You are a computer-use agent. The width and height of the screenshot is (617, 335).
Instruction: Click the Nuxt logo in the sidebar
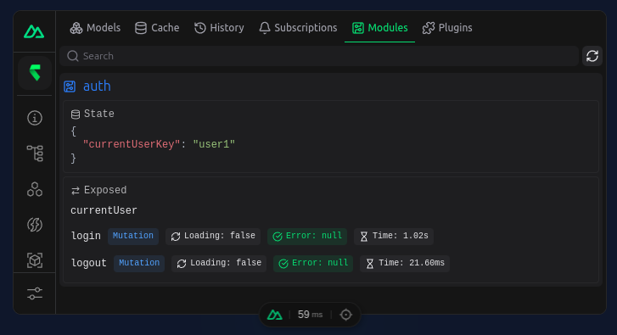click(34, 31)
